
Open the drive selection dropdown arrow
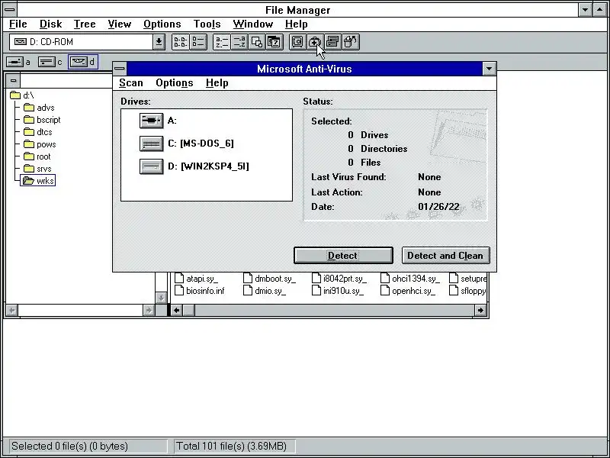click(159, 42)
